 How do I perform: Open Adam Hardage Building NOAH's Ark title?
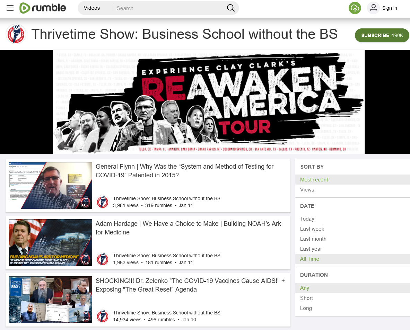tap(188, 228)
